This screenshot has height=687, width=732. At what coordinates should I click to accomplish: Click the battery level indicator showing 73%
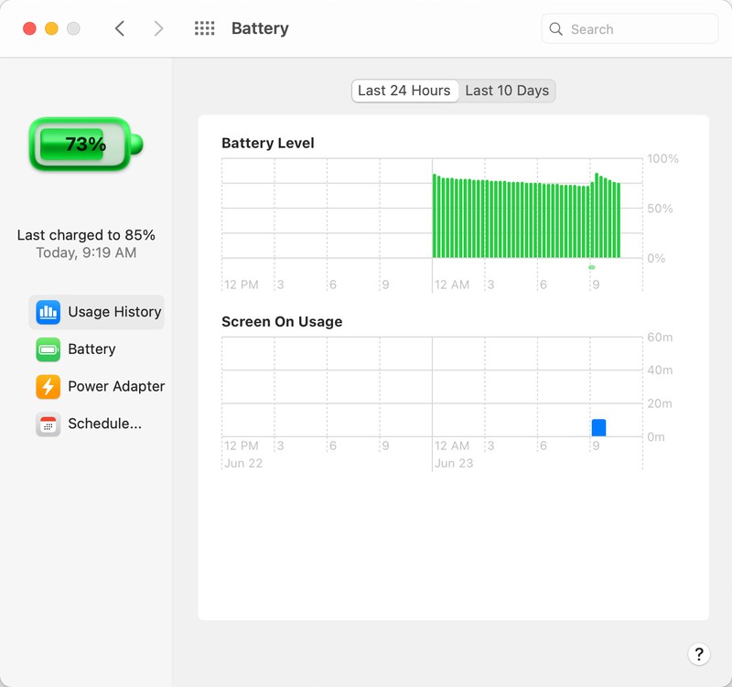pos(85,145)
